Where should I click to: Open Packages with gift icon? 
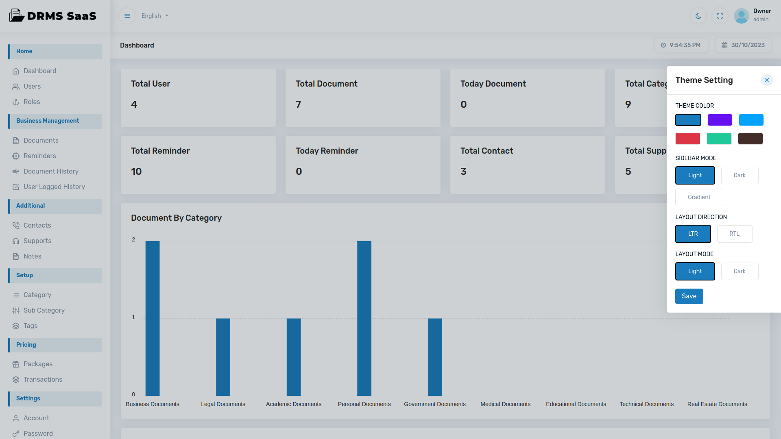16,364
